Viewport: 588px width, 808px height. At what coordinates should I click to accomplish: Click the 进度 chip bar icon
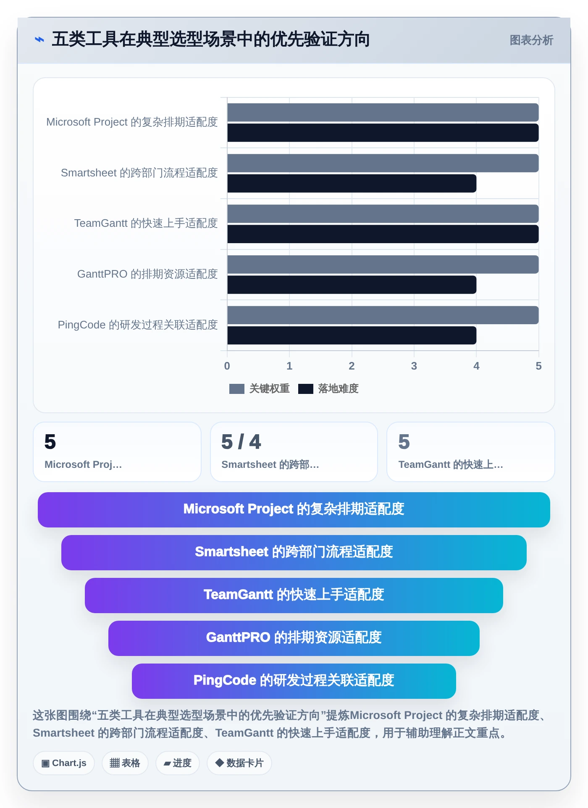click(167, 763)
